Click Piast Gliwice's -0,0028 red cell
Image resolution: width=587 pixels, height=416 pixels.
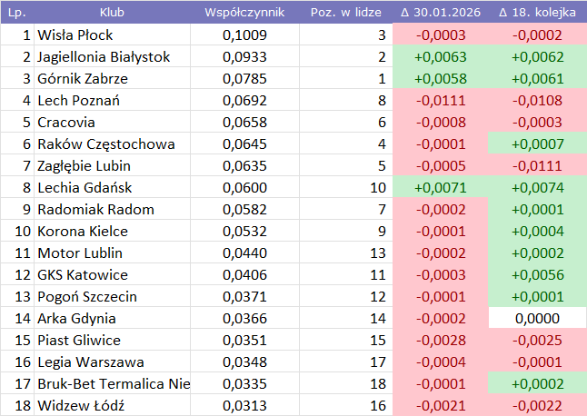point(440,341)
